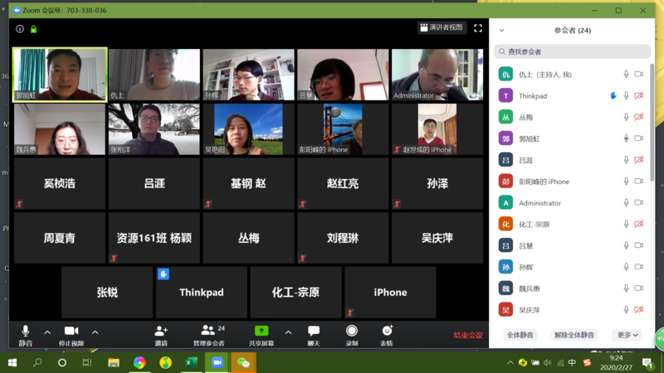Click the green encryption lock icon

point(33,29)
